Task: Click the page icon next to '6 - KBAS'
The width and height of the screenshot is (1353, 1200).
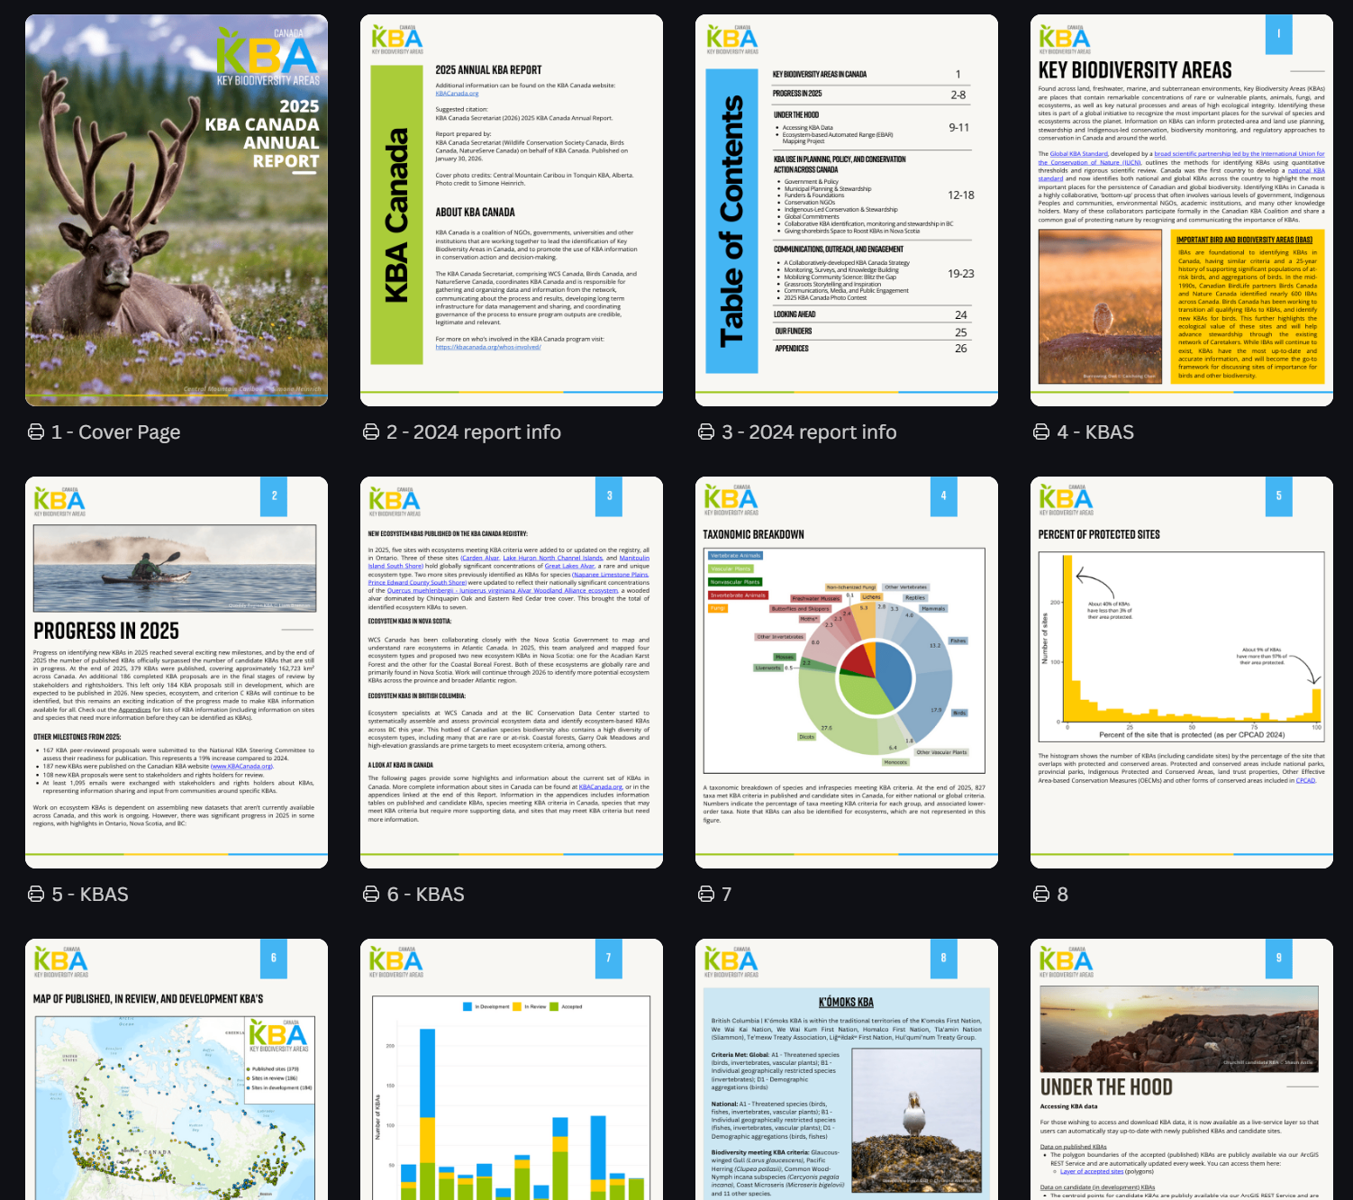Action: (x=371, y=895)
